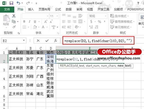Click the Borders icon
This screenshot has width=144, height=109.
click(24, 27)
